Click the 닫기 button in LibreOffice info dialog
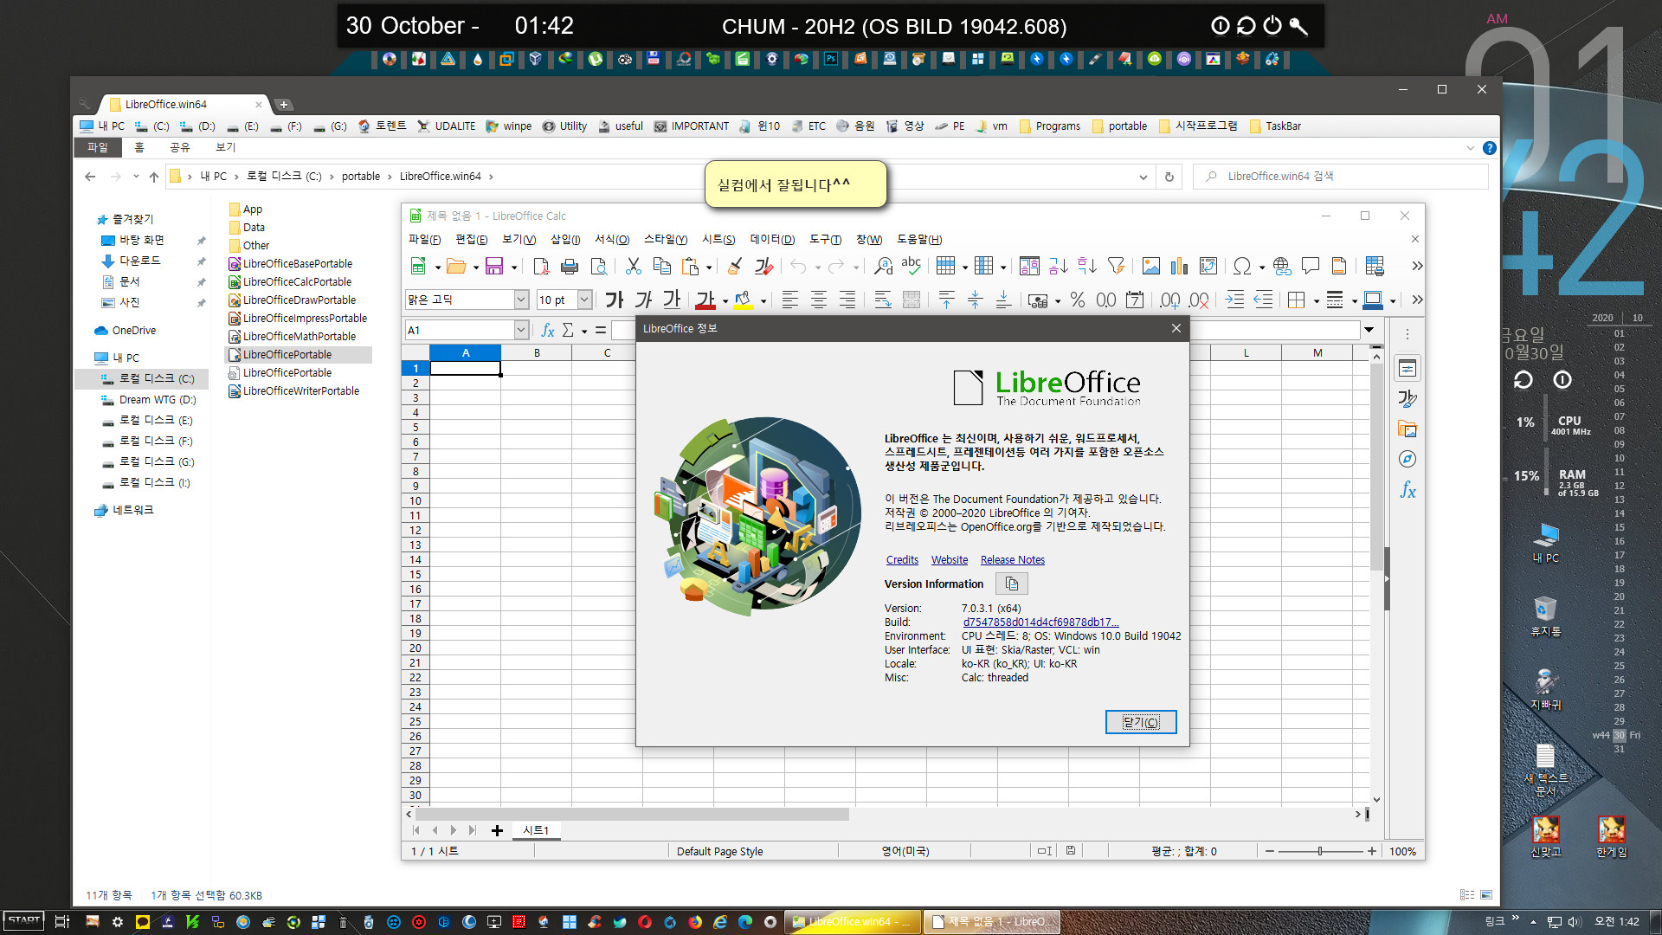This screenshot has height=935, width=1662. (x=1139, y=721)
